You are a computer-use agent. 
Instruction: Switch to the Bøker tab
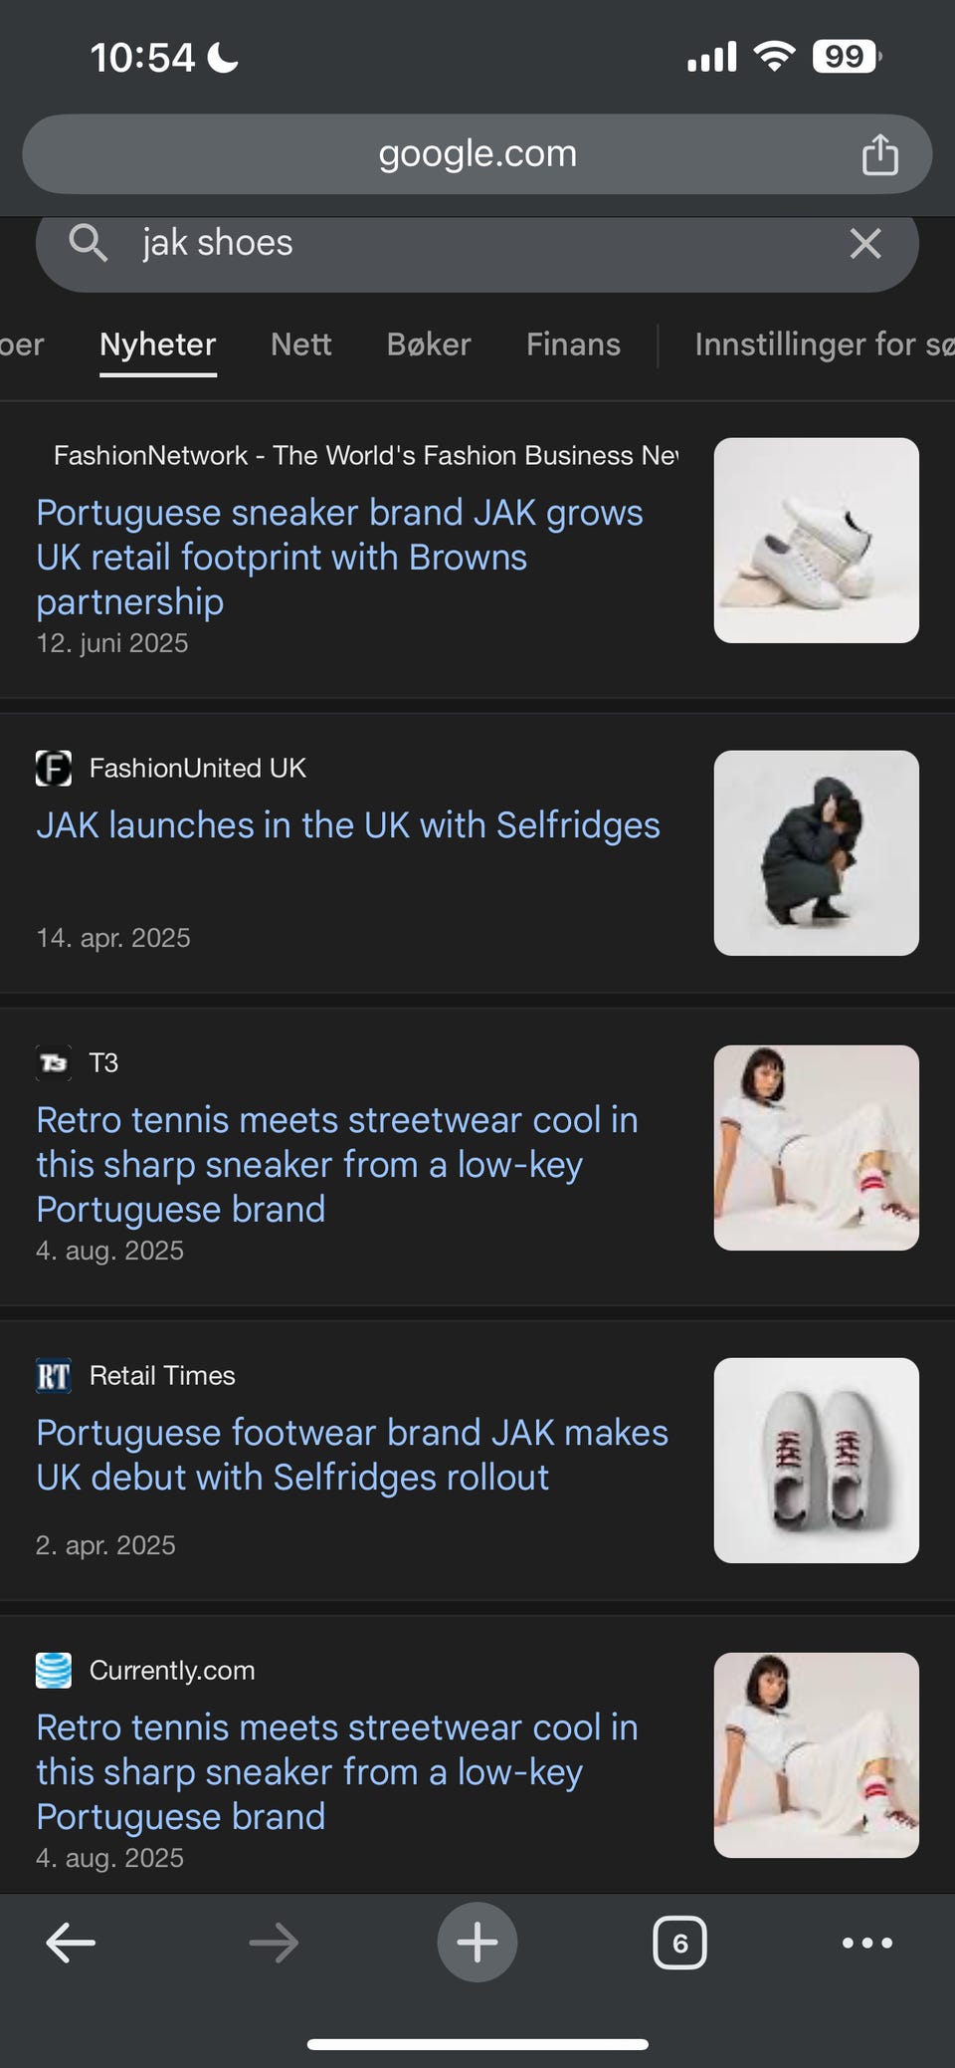coord(429,345)
